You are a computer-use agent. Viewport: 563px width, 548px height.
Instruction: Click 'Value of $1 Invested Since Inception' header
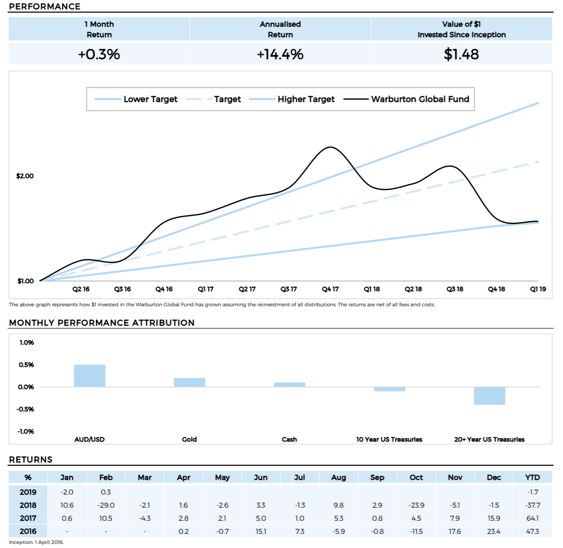pyautogui.click(x=462, y=29)
